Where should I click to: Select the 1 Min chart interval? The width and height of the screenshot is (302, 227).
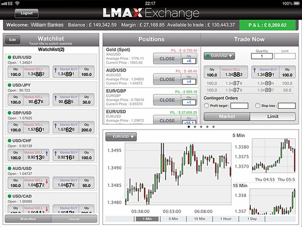point(147,219)
